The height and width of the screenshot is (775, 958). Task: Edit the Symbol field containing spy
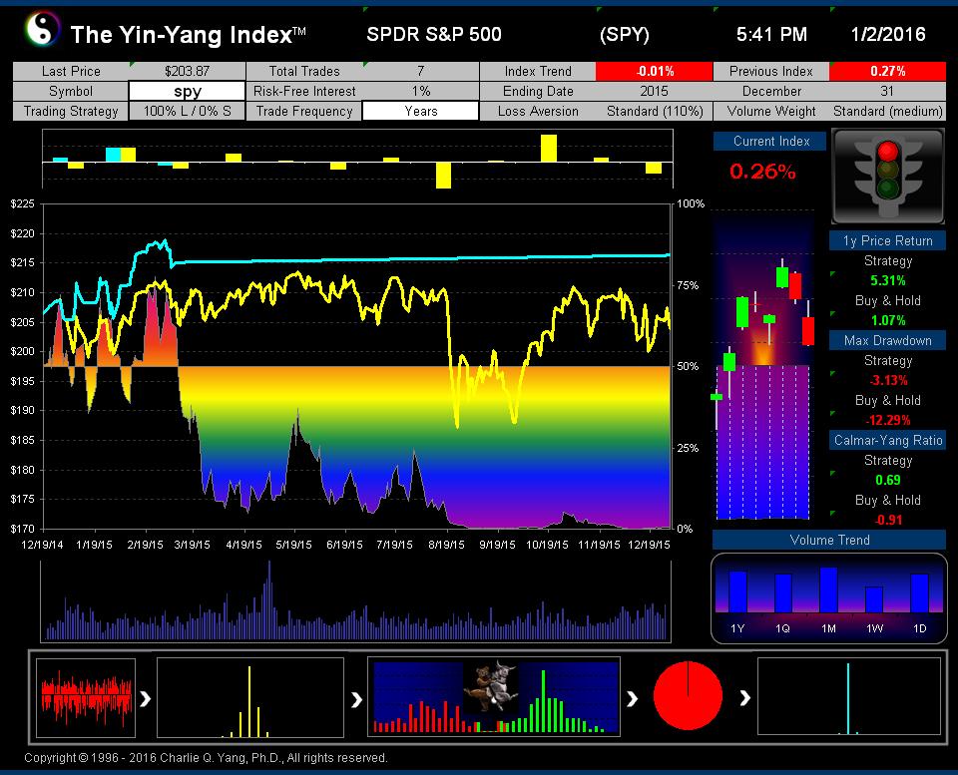point(187,91)
